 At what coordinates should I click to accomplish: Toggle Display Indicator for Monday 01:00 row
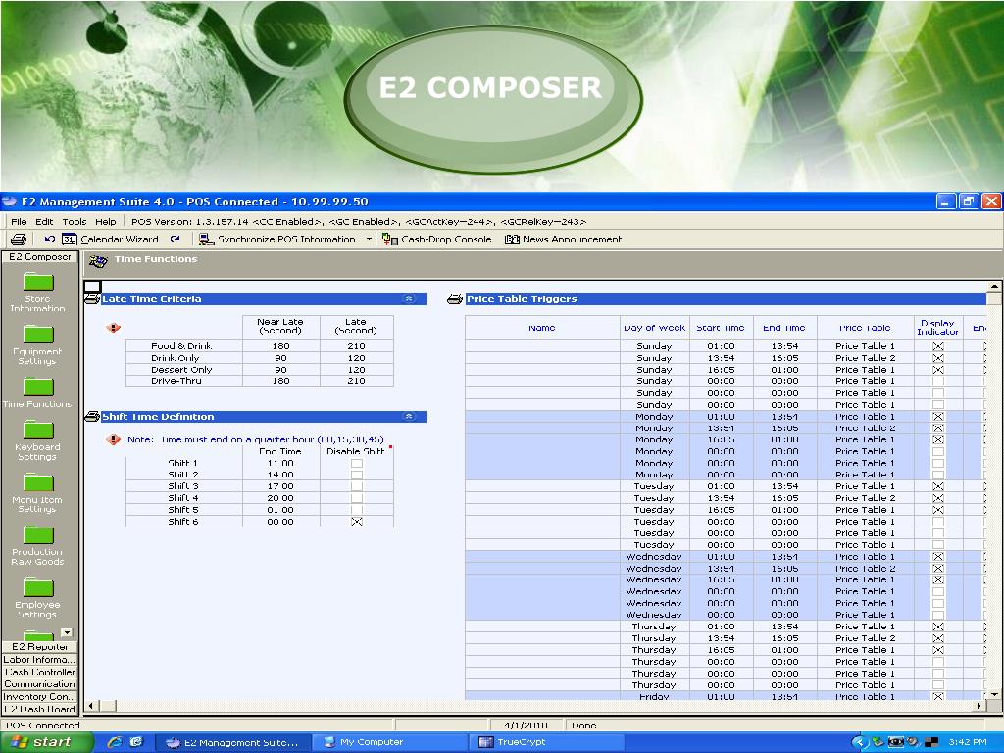(x=938, y=417)
